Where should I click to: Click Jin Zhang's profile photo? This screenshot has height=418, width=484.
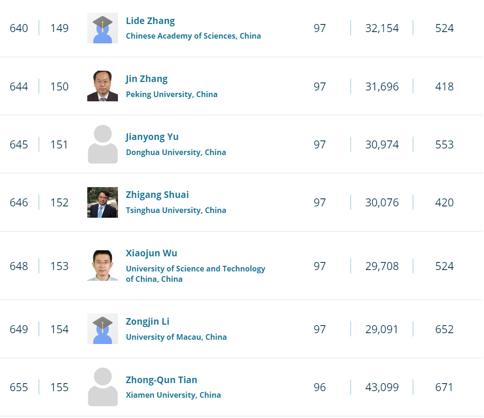tap(102, 86)
